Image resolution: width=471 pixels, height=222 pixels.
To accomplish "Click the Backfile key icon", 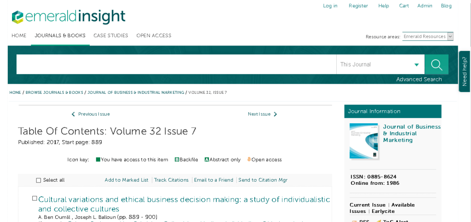I will point(177,160).
